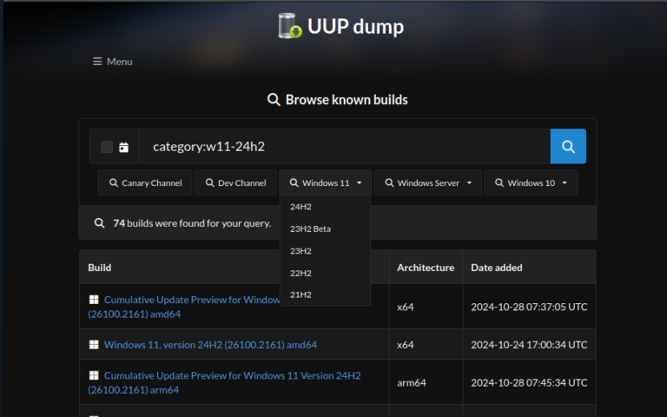Image resolution: width=667 pixels, height=417 pixels.
Task: Click Windows logo icon beside 24H2 amd64 build
Action: 94,345
